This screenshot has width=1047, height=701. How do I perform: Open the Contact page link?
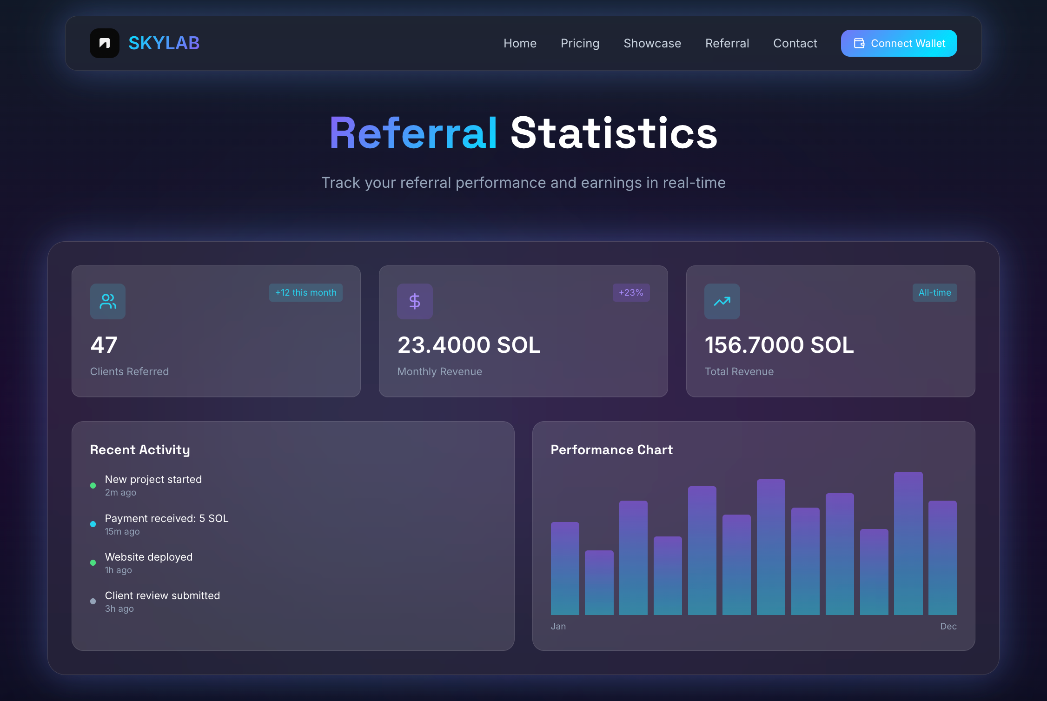pyautogui.click(x=795, y=43)
